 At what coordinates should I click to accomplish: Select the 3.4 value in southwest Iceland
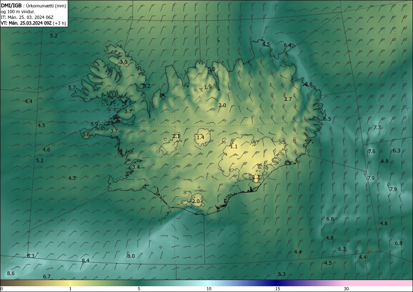136,167
